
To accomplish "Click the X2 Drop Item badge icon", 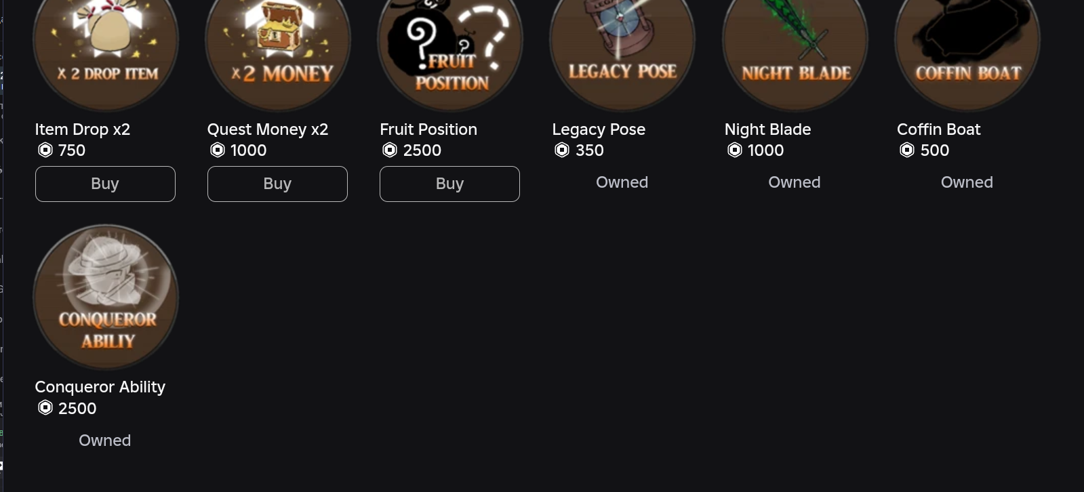I will coord(106,47).
